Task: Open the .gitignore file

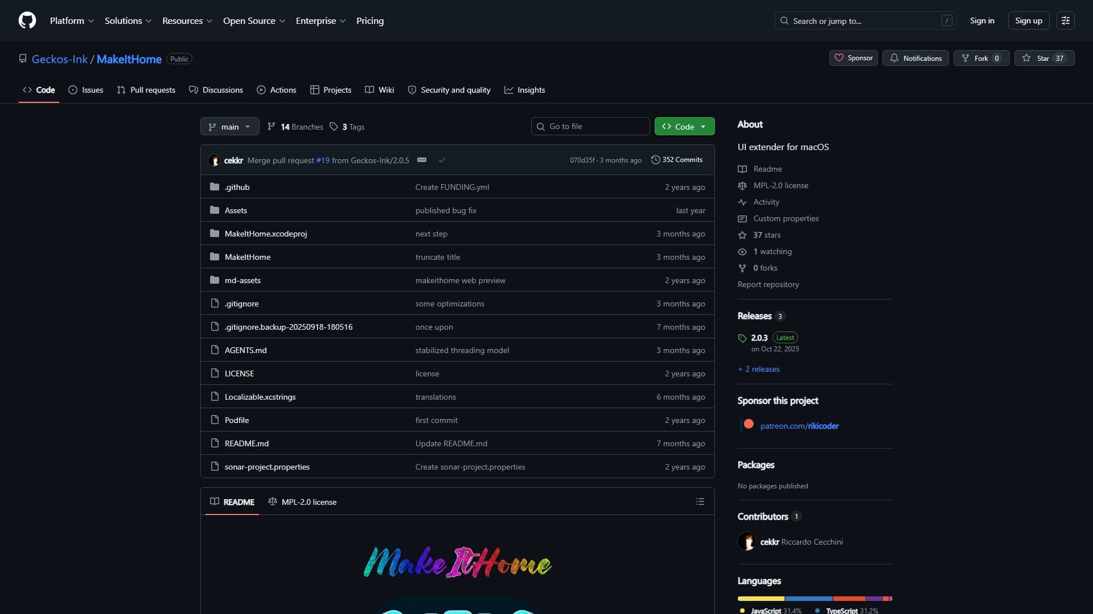Action: coord(241,304)
